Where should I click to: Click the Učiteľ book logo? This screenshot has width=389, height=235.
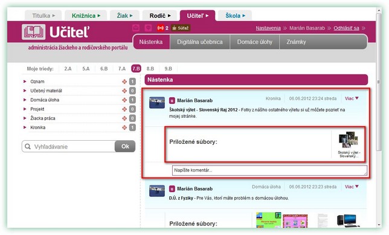[33, 32]
